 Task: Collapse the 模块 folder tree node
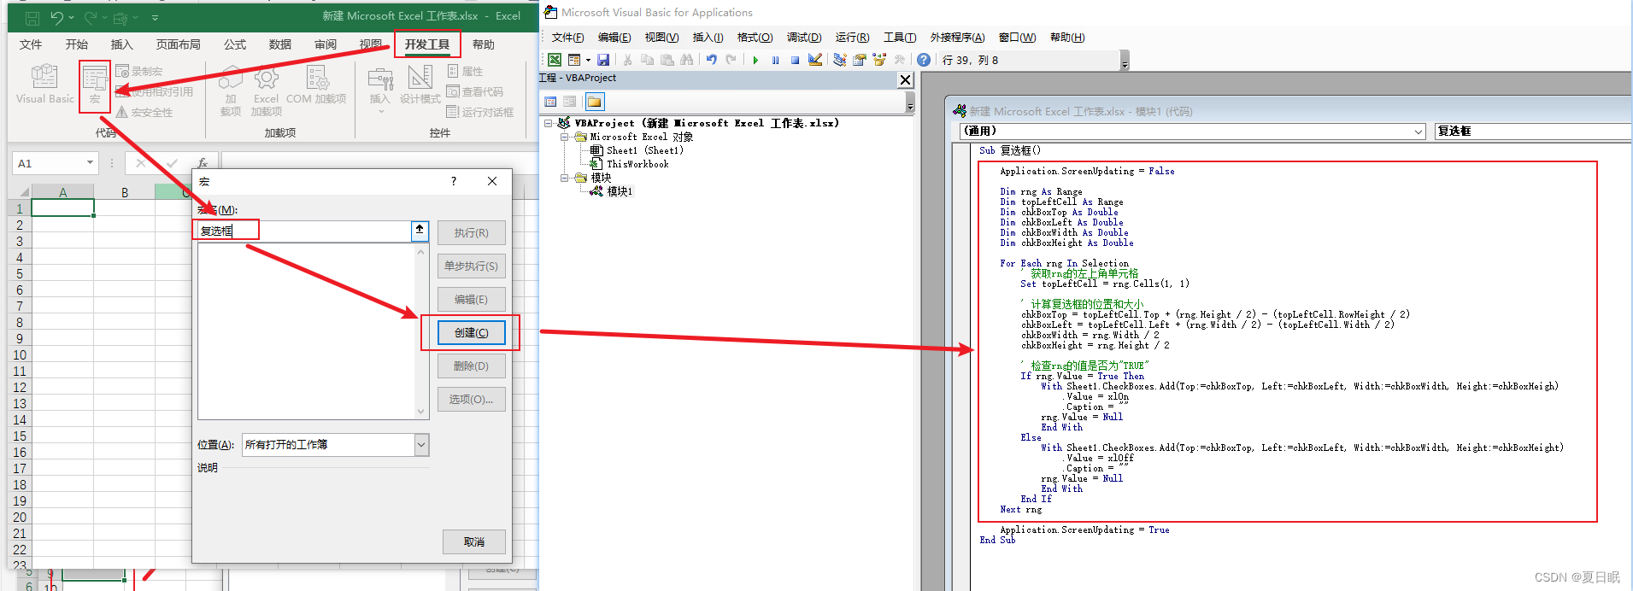coord(565,178)
